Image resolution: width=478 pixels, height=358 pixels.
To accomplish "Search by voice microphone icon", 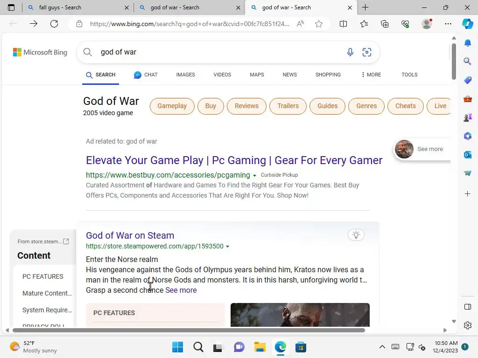I will pyautogui.click(x=350, y=52).
